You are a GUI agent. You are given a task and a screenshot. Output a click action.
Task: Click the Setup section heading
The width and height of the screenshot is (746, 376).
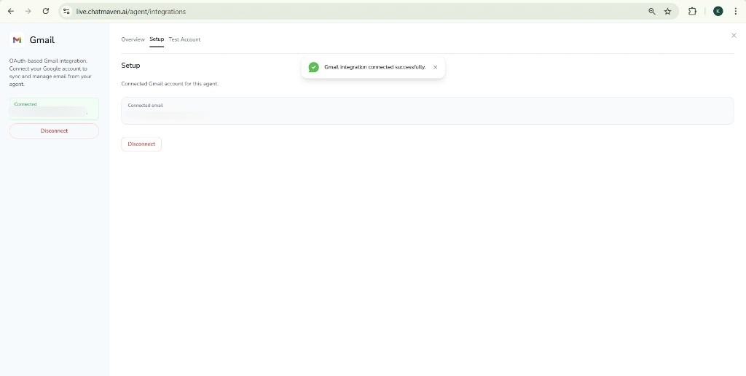(x=130, y=65)
